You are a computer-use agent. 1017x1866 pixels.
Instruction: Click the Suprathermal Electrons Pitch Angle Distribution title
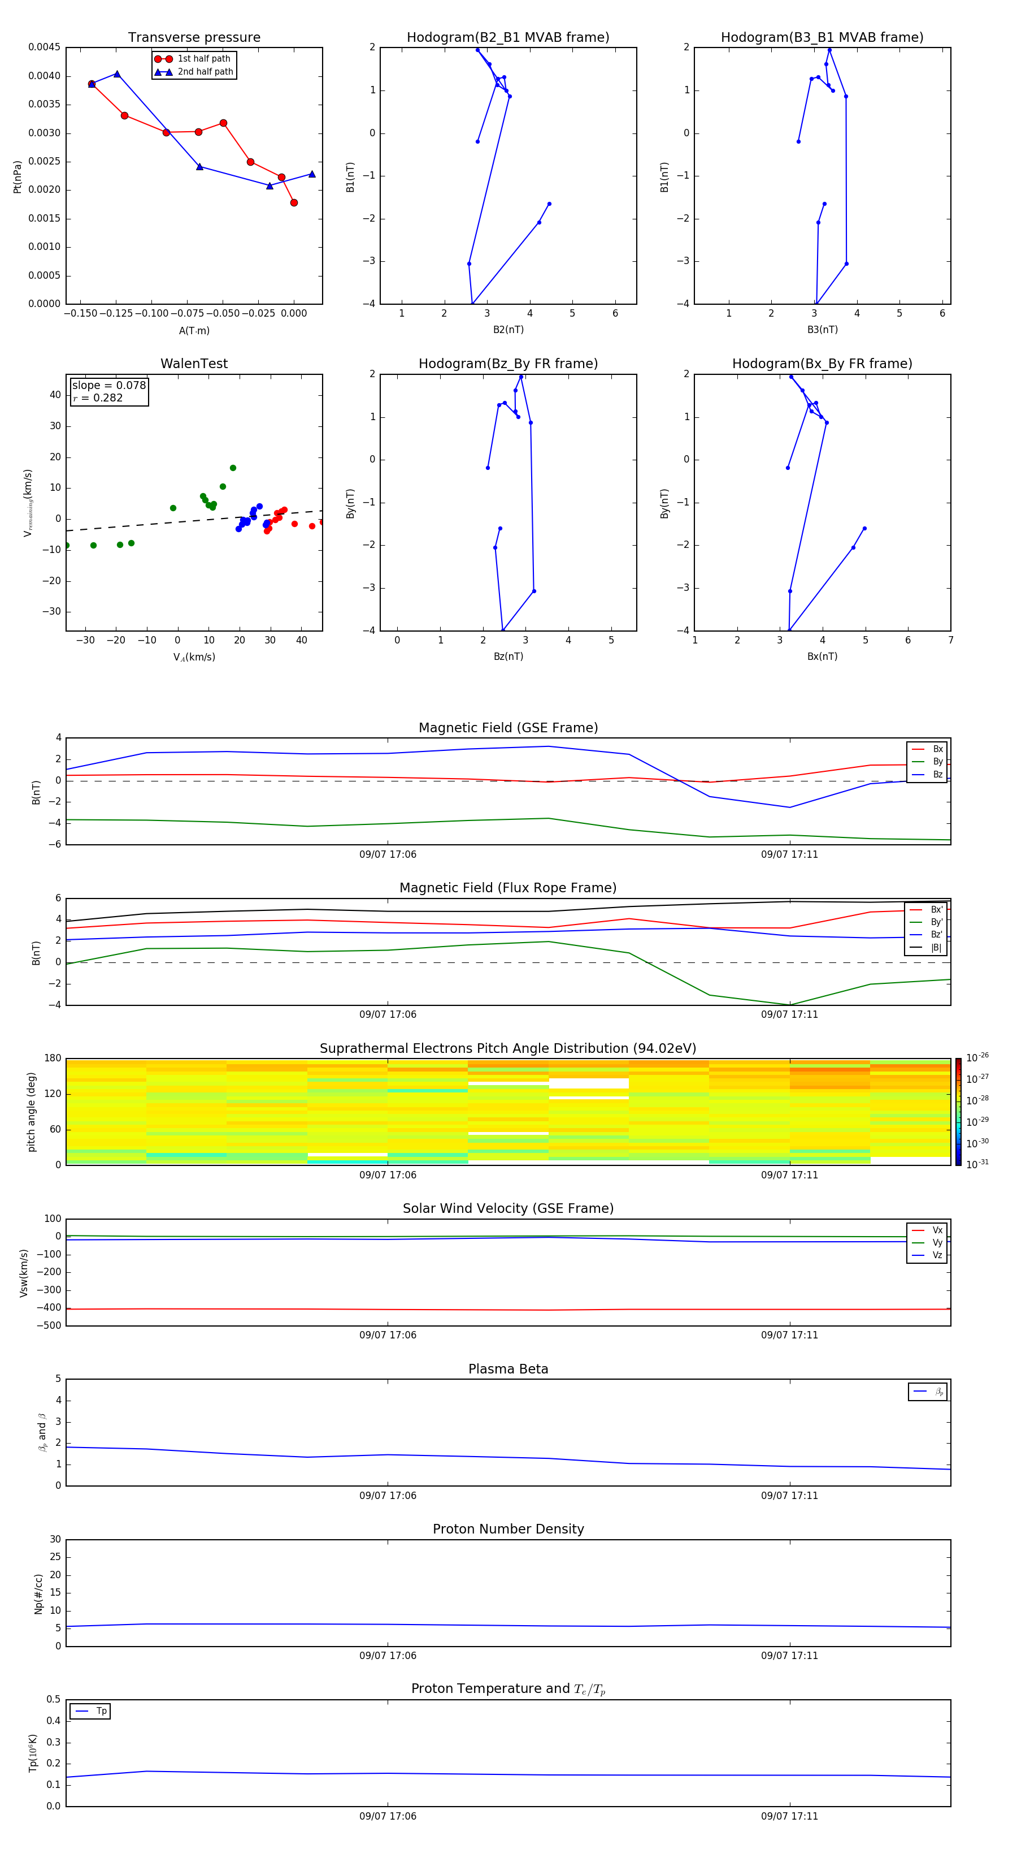pos(508,1049)
